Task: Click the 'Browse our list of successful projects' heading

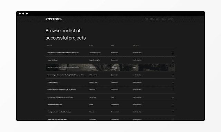Action: coord(66,34)
